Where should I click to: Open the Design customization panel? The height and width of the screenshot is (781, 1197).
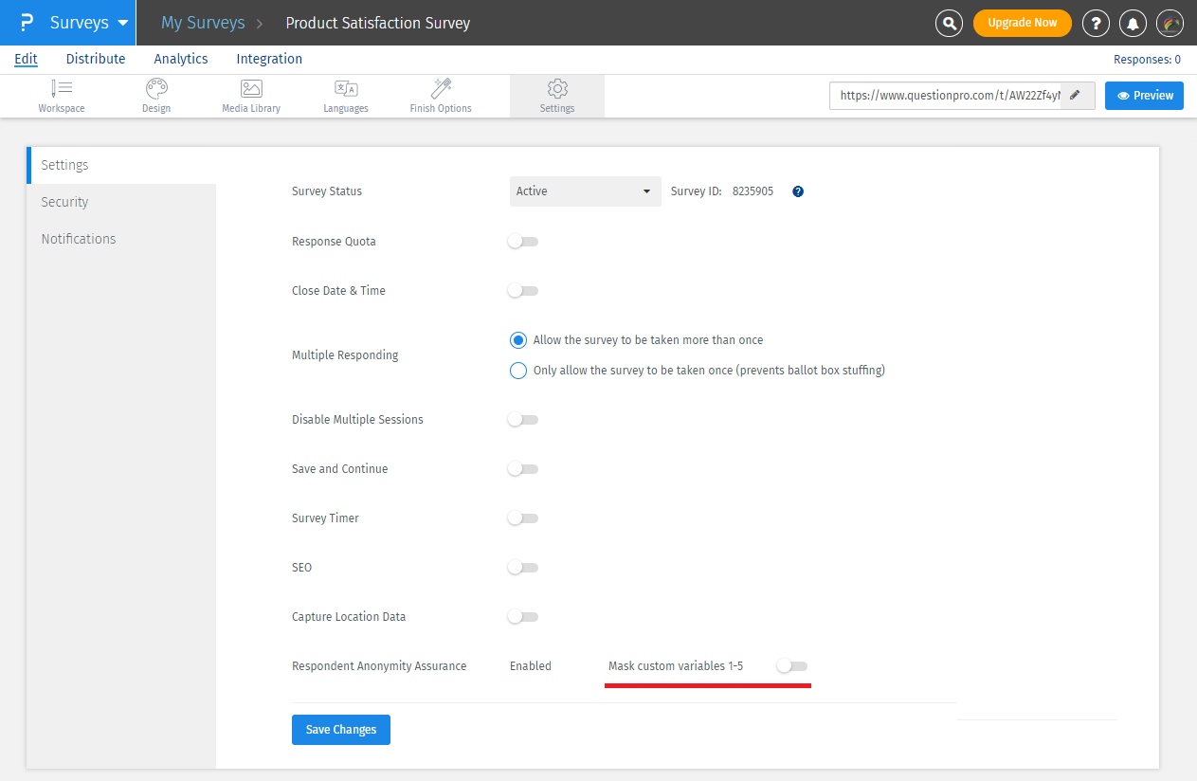pos(155,95)
